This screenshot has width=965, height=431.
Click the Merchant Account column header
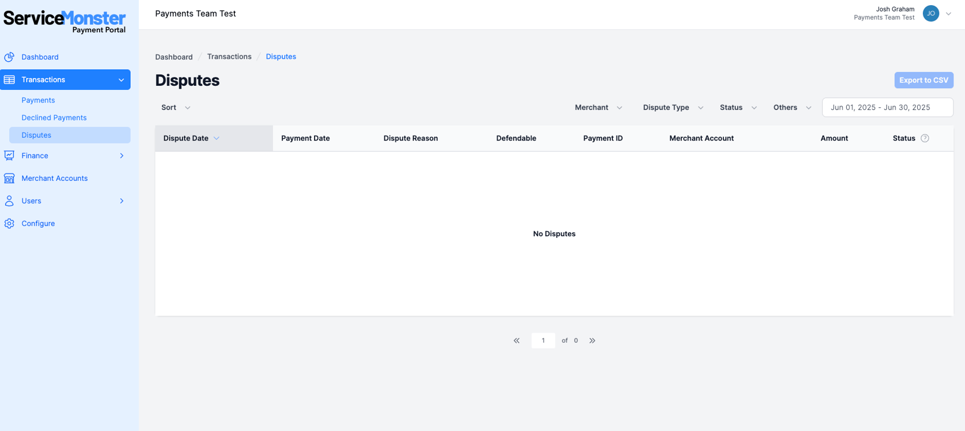(x=702, y=138)
